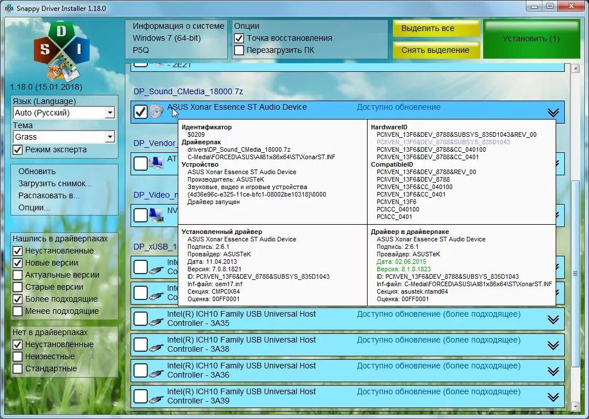Open the Язык (Language) dropdown

pyautogui.click(x=64, y=113)
